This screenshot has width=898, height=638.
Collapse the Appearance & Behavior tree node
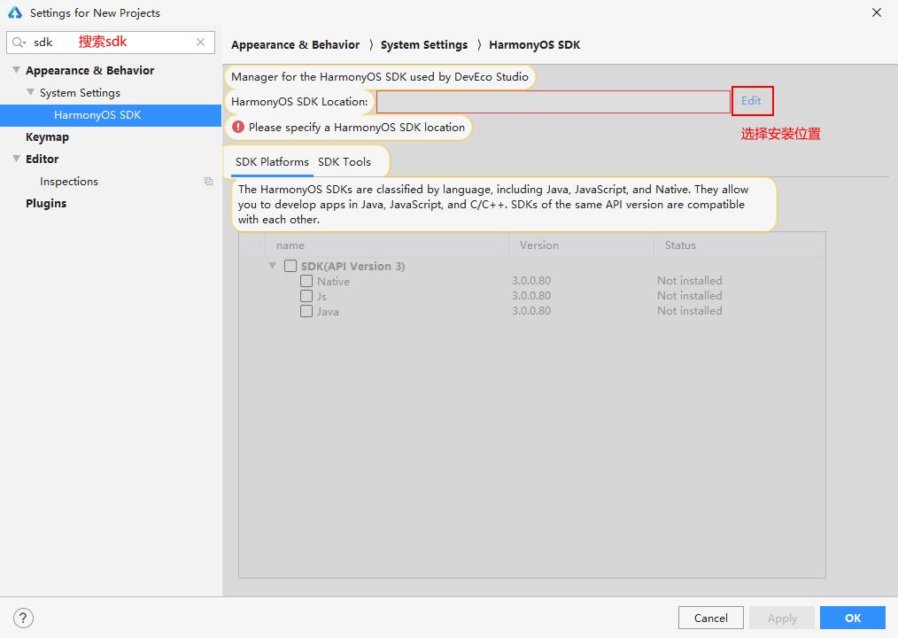(16, 70)
